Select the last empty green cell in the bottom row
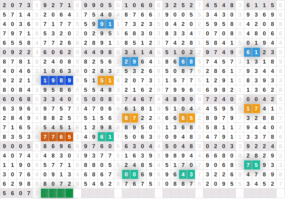The image size is (285, 199). tap(69, 193)
